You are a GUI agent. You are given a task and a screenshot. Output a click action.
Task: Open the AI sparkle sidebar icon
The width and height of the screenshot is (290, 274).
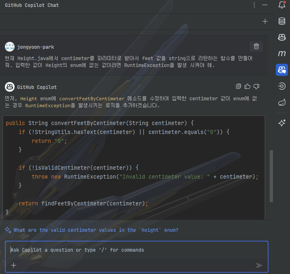click(x=282, y=123)
